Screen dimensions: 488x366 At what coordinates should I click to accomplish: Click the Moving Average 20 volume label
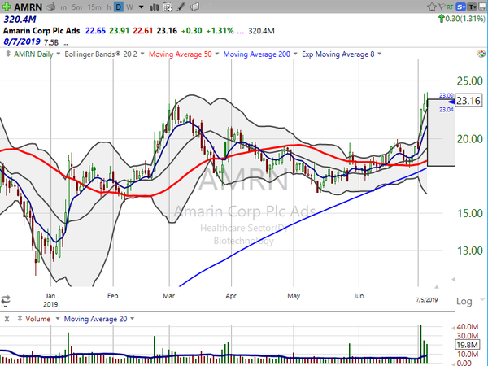pyautogui.click(x=95, y=319)
